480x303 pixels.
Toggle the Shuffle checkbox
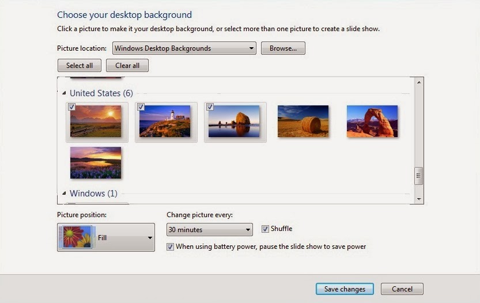click(265, 229)
